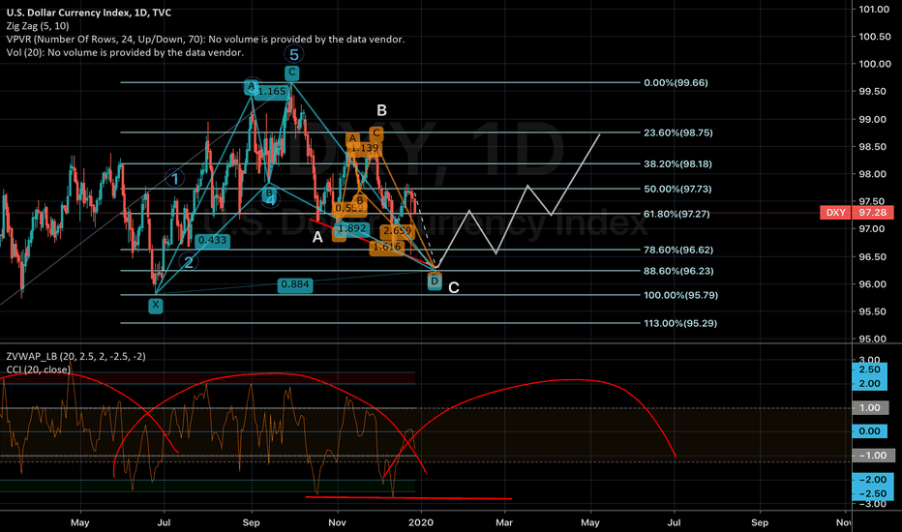Select the 50.00%(97.73) Fibonacci label
The image size is (902, 532).
tap(677, 190)
